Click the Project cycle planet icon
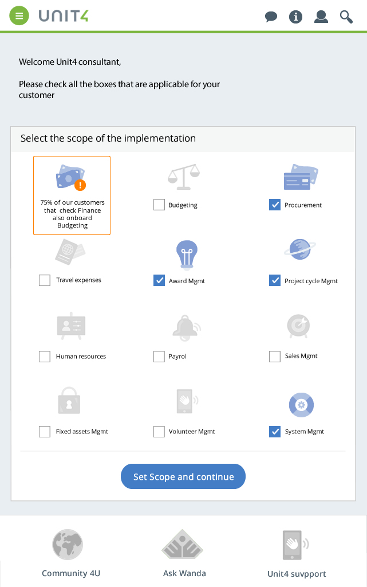This screenshot has height=587, width=367. click(300, 249)
